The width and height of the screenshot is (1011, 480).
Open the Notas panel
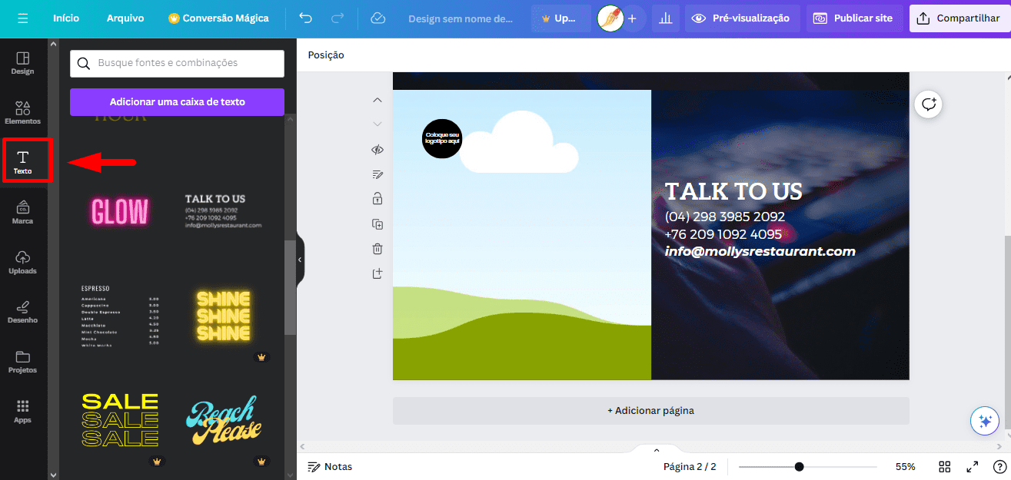[x=330, y=466]
